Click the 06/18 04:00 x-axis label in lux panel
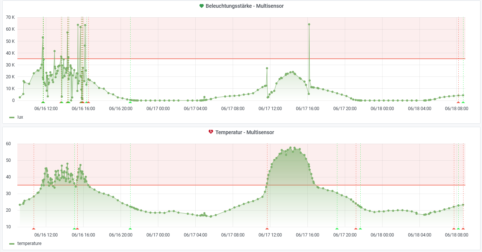This screenshot has width=482, height=252. tap(420, 109)
